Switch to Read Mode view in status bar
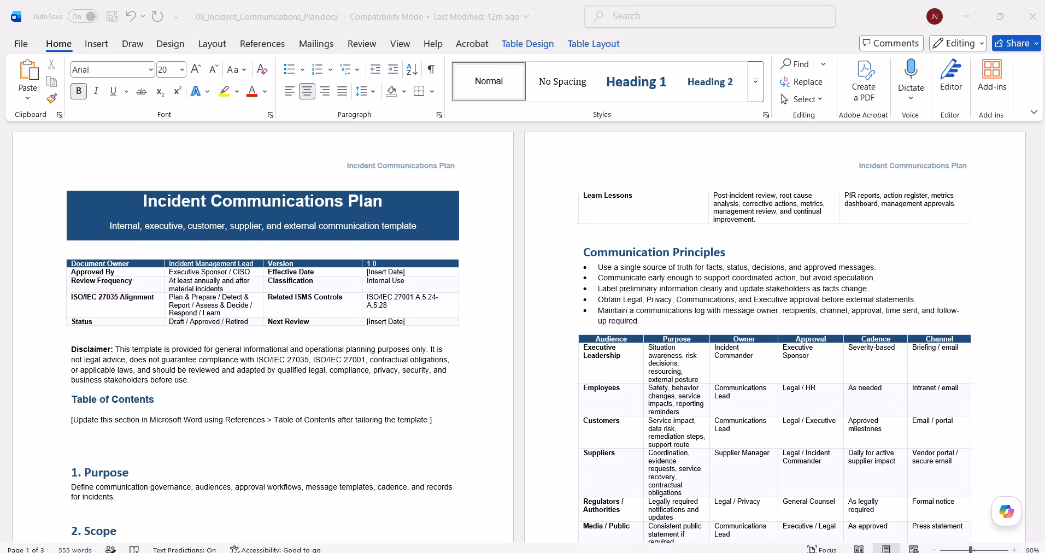 point(859,549)
